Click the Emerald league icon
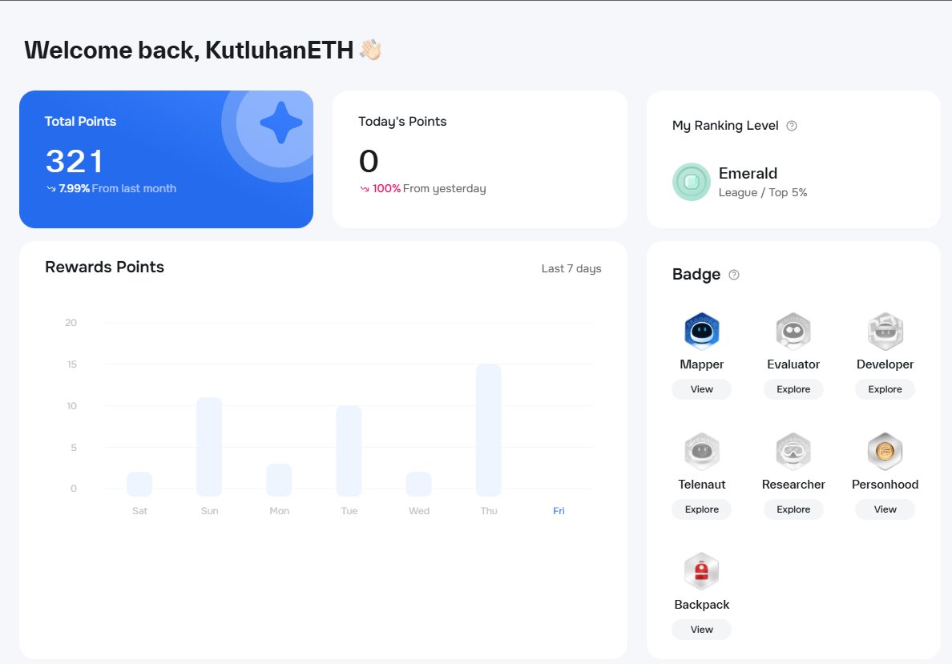The height and width of the screenshot is (664, 952). [692, 182]
